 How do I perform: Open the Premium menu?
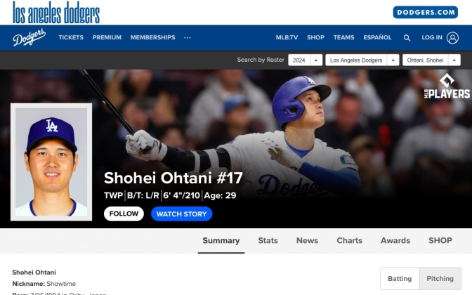[107, 37]
